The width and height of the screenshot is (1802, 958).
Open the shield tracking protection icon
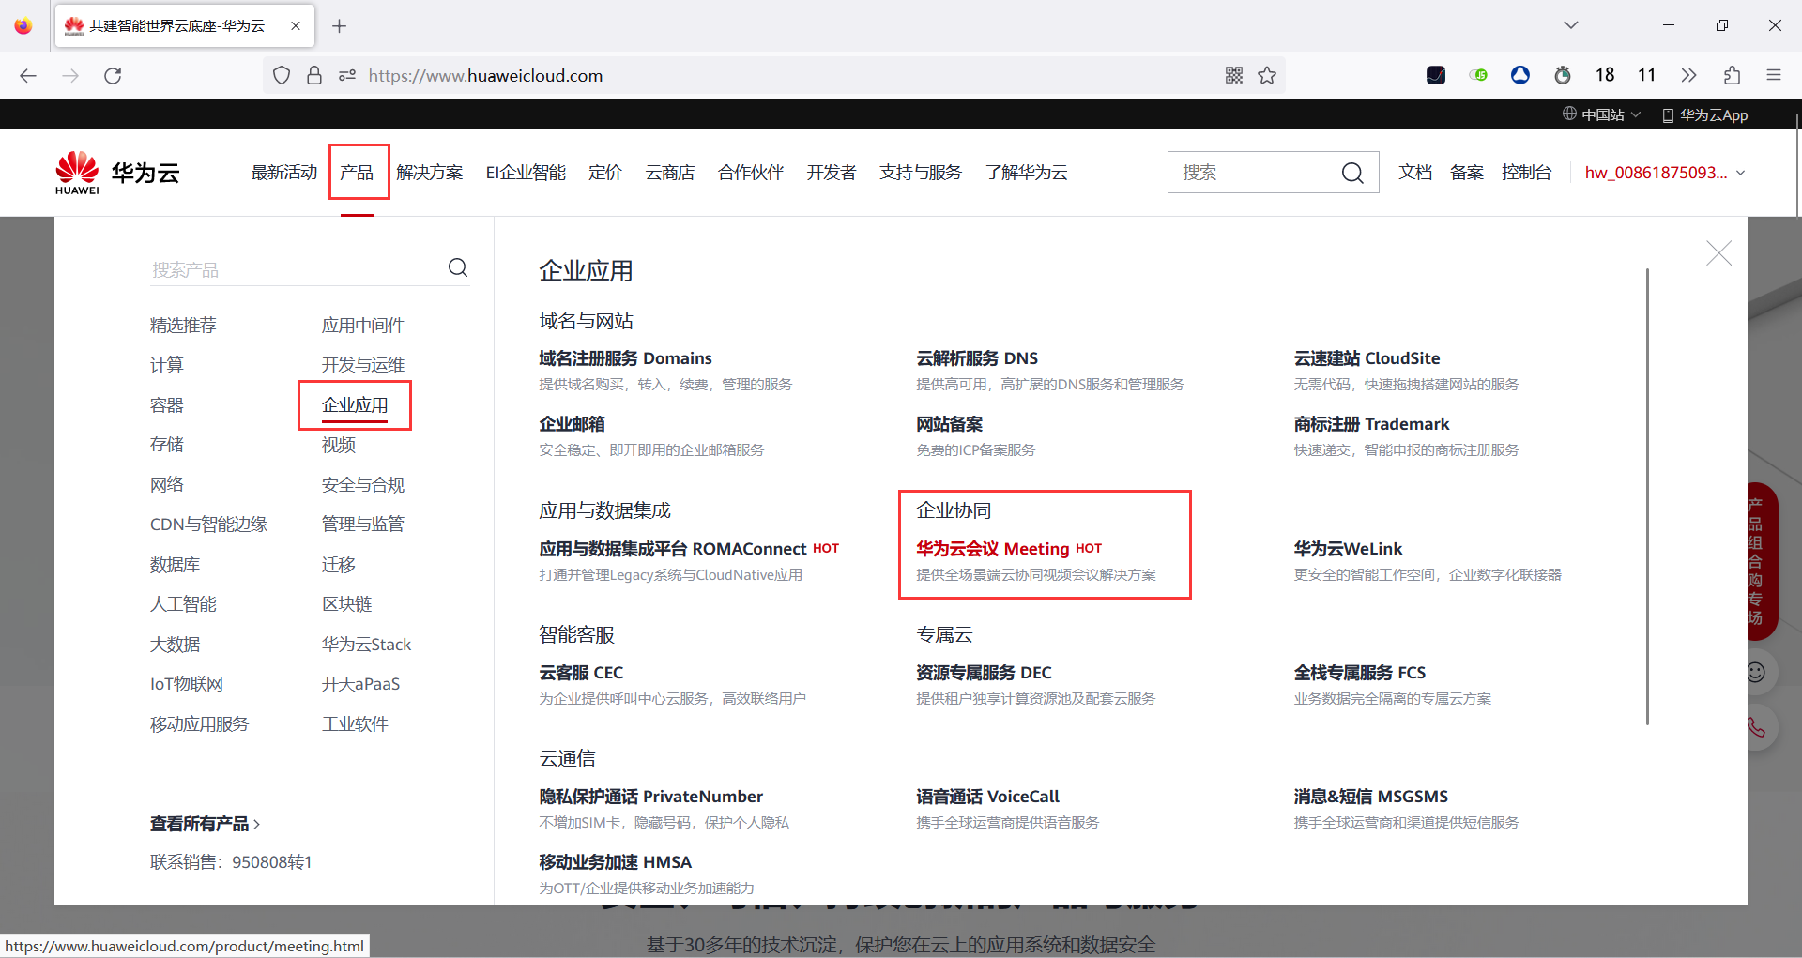point(281,75)
